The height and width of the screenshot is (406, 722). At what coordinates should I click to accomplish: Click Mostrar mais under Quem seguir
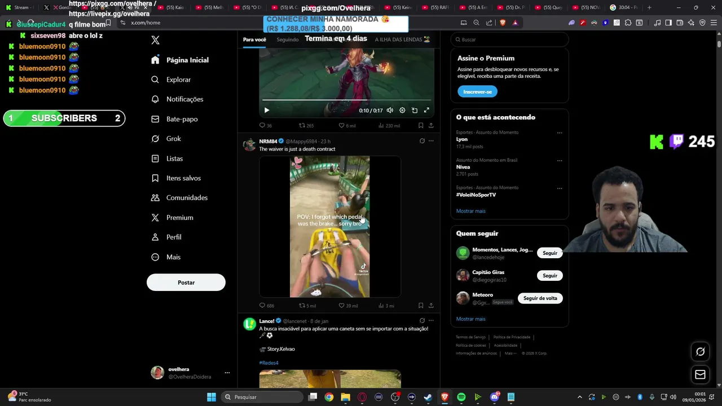click(471, 319)
